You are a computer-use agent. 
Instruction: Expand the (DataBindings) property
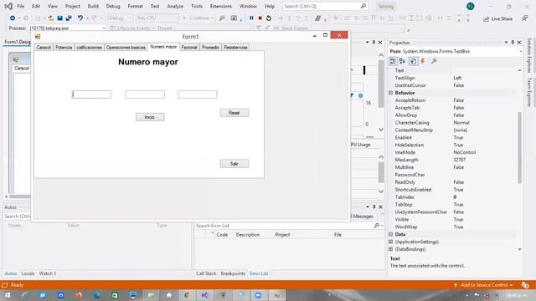click(x=391, y=249)
